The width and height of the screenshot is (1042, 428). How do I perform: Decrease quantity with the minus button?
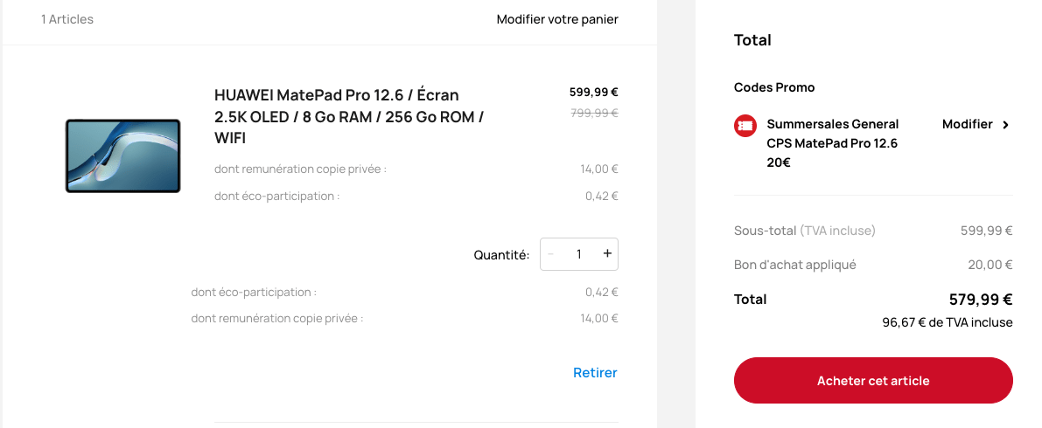(551, 254)
